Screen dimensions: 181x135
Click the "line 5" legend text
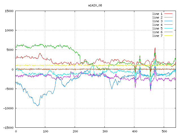coord(158,28)
